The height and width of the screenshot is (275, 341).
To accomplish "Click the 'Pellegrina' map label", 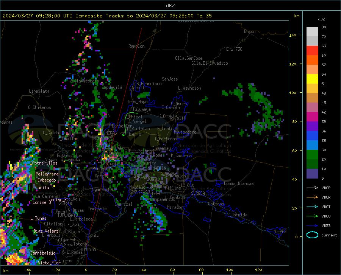I will point(47,174).
